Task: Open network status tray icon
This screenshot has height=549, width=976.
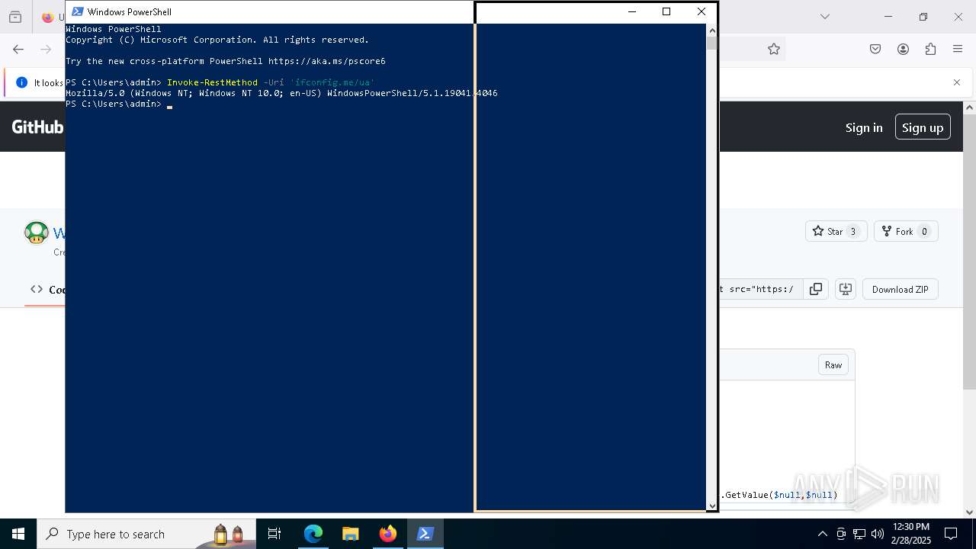Action: point(859,534)
